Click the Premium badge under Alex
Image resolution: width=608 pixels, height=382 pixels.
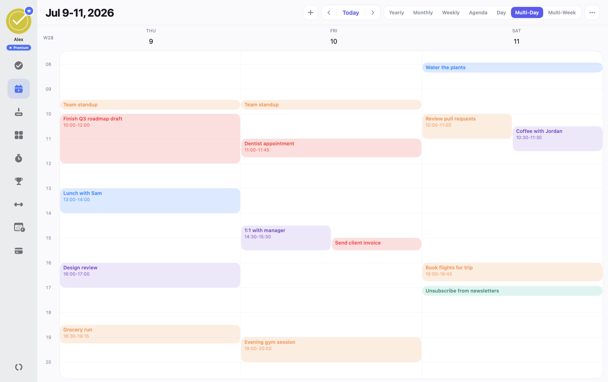pos(19,48)
